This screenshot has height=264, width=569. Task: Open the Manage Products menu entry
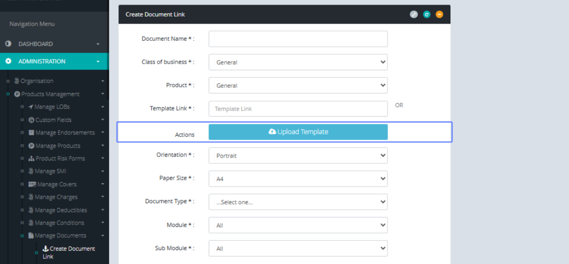[57, 146]
